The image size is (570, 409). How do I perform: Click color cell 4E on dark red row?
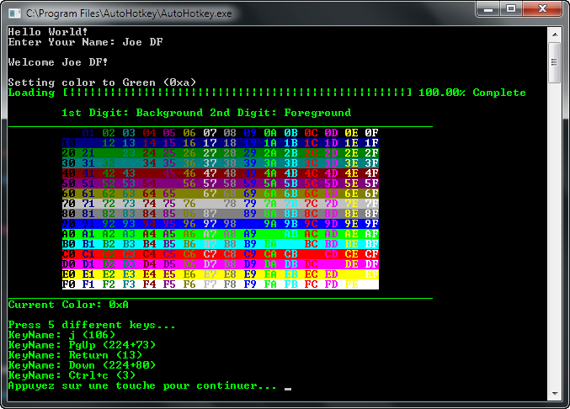coord(351,173)
